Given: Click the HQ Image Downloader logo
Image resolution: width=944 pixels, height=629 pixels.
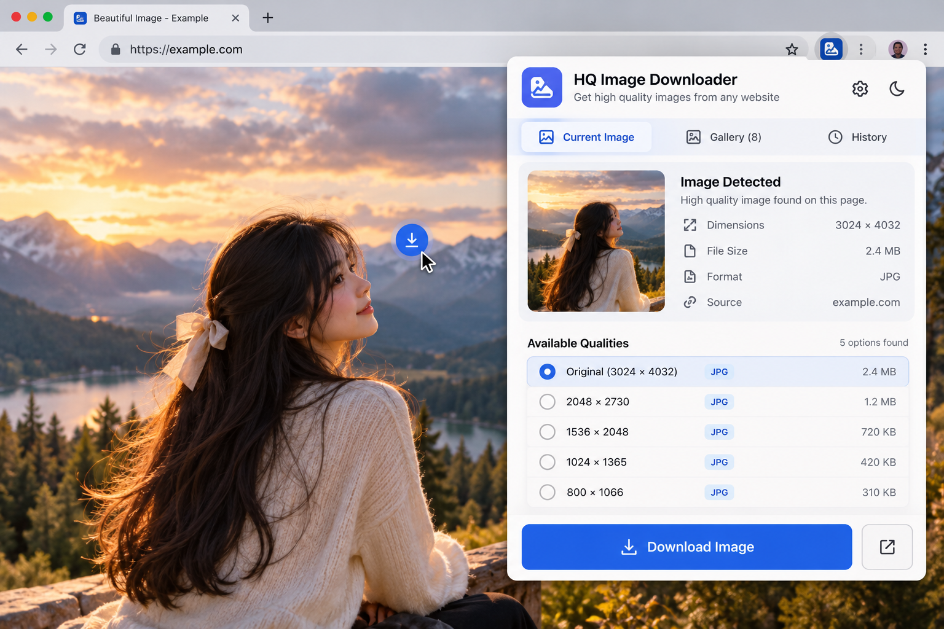Looking at the screenshot, I should [x=541, y=87].
